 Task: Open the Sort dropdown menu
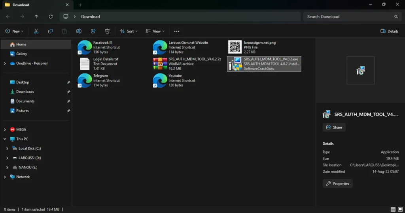pos(129,31)
